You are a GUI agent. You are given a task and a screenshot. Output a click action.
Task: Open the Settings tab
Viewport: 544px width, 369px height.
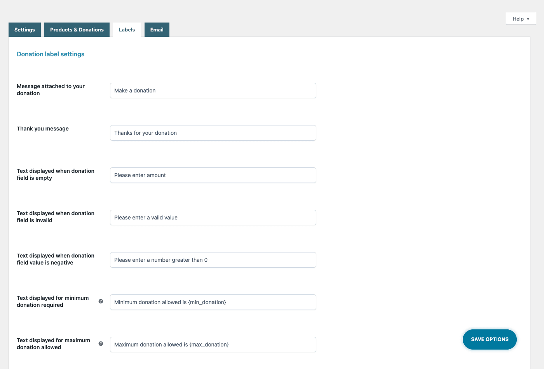(24, 30)
